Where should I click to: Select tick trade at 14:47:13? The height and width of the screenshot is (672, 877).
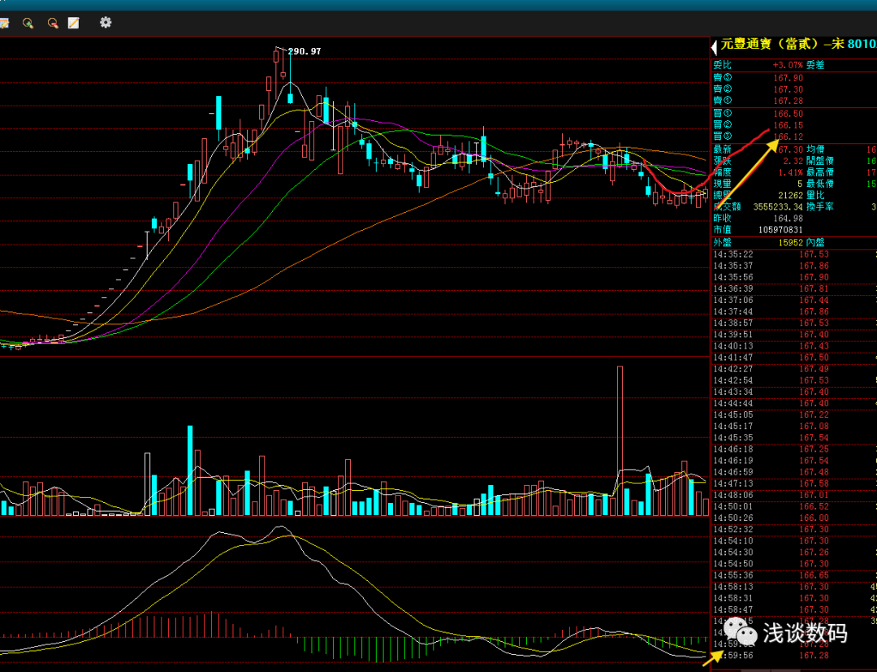(x=793, y=483)
